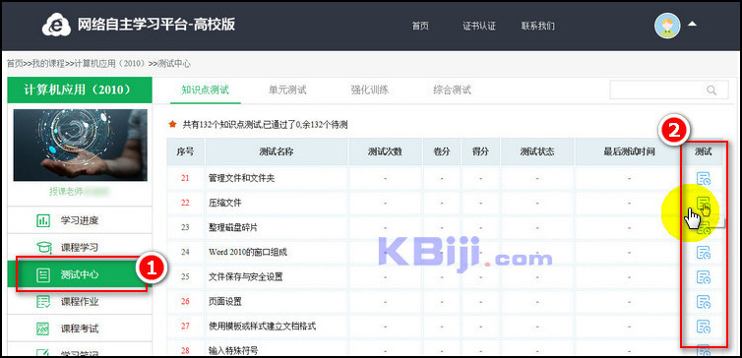The width and height of the screenshot is (742, 358).
Task: Open 证书认证 page link
Action: coord(479,26)
